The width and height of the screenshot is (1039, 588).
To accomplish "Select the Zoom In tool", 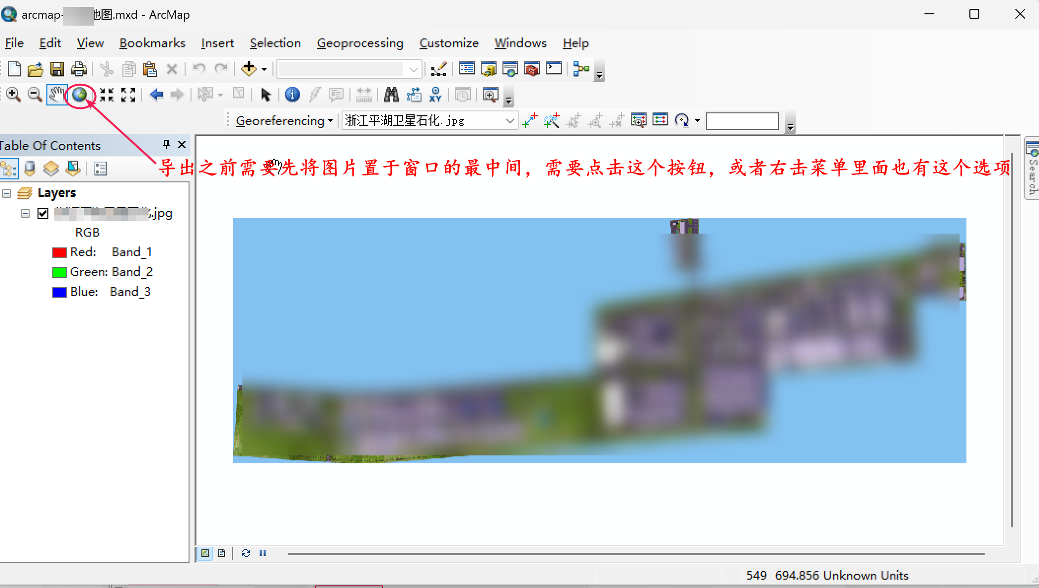I will (13, 94).
